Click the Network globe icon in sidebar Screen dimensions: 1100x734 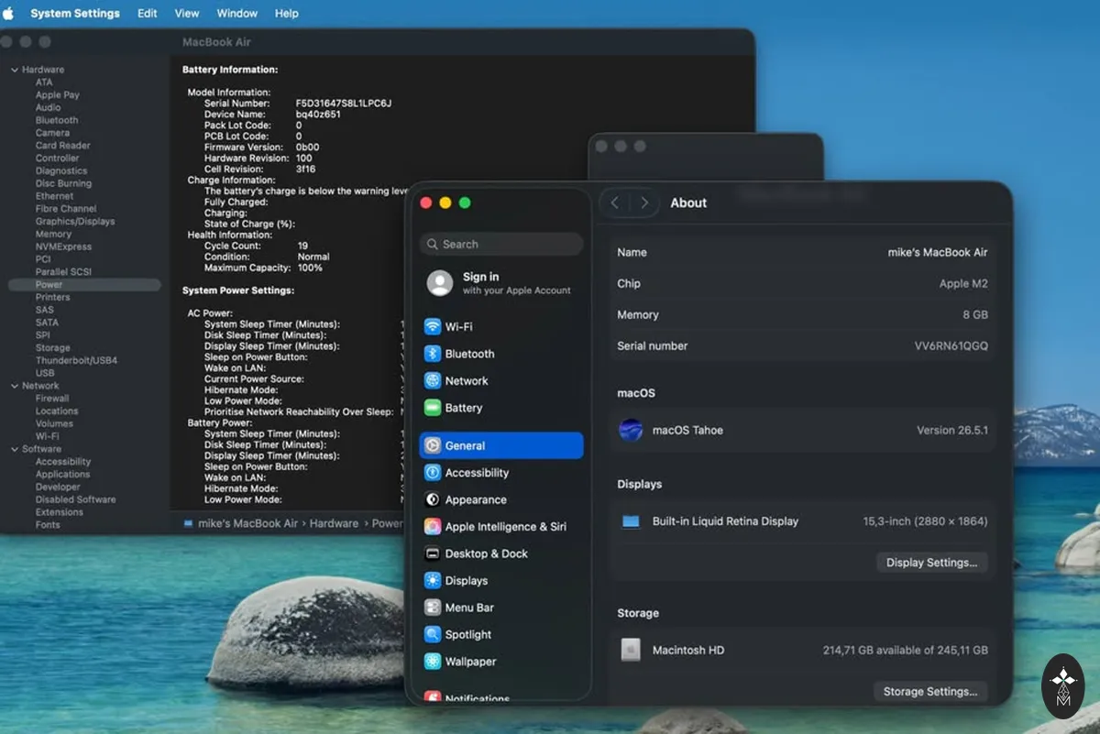click(433, 381)
